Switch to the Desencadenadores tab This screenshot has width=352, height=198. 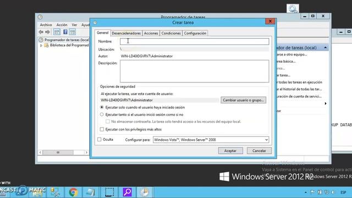(x=127, y=33)
